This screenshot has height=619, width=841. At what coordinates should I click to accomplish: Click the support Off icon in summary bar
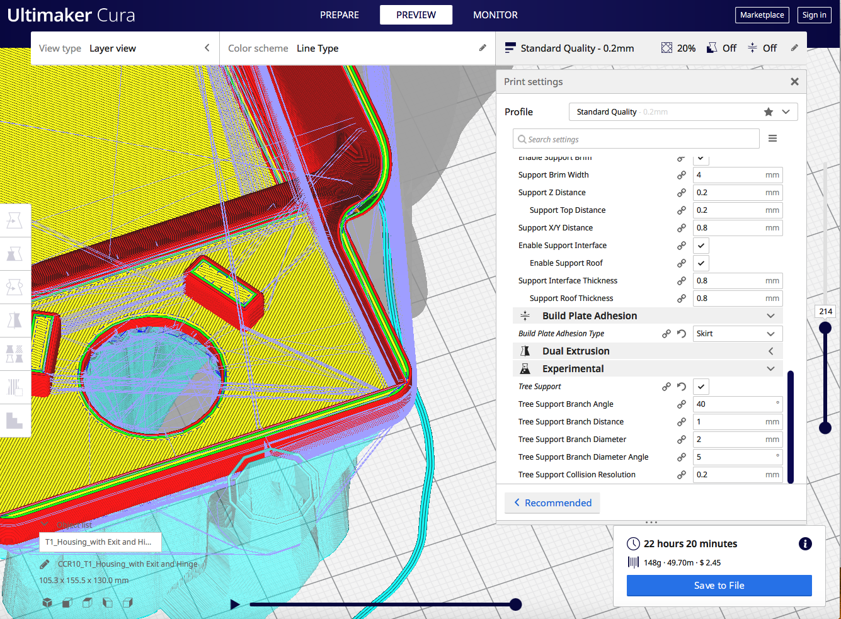point(712,48)
